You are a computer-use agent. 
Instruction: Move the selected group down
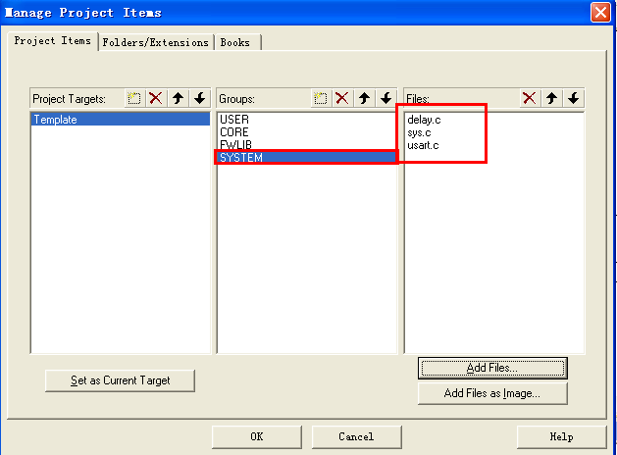[x=386, y=98]
